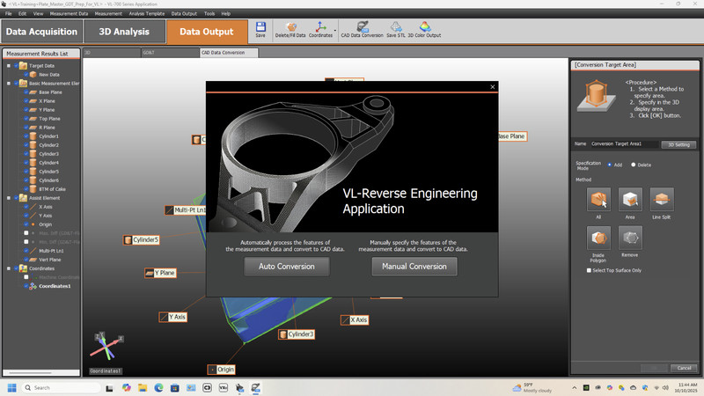Open File Explorer from the taskbar
704x396 pixels.
pos(143,388)
